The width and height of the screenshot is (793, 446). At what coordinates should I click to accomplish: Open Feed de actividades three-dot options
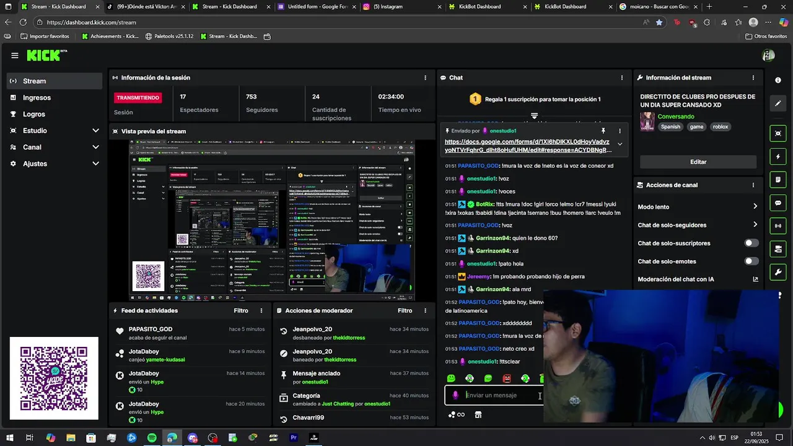261,311
